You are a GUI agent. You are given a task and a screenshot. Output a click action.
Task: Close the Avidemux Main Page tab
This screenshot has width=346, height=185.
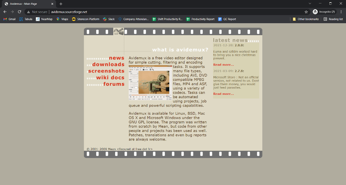[52, 4]
